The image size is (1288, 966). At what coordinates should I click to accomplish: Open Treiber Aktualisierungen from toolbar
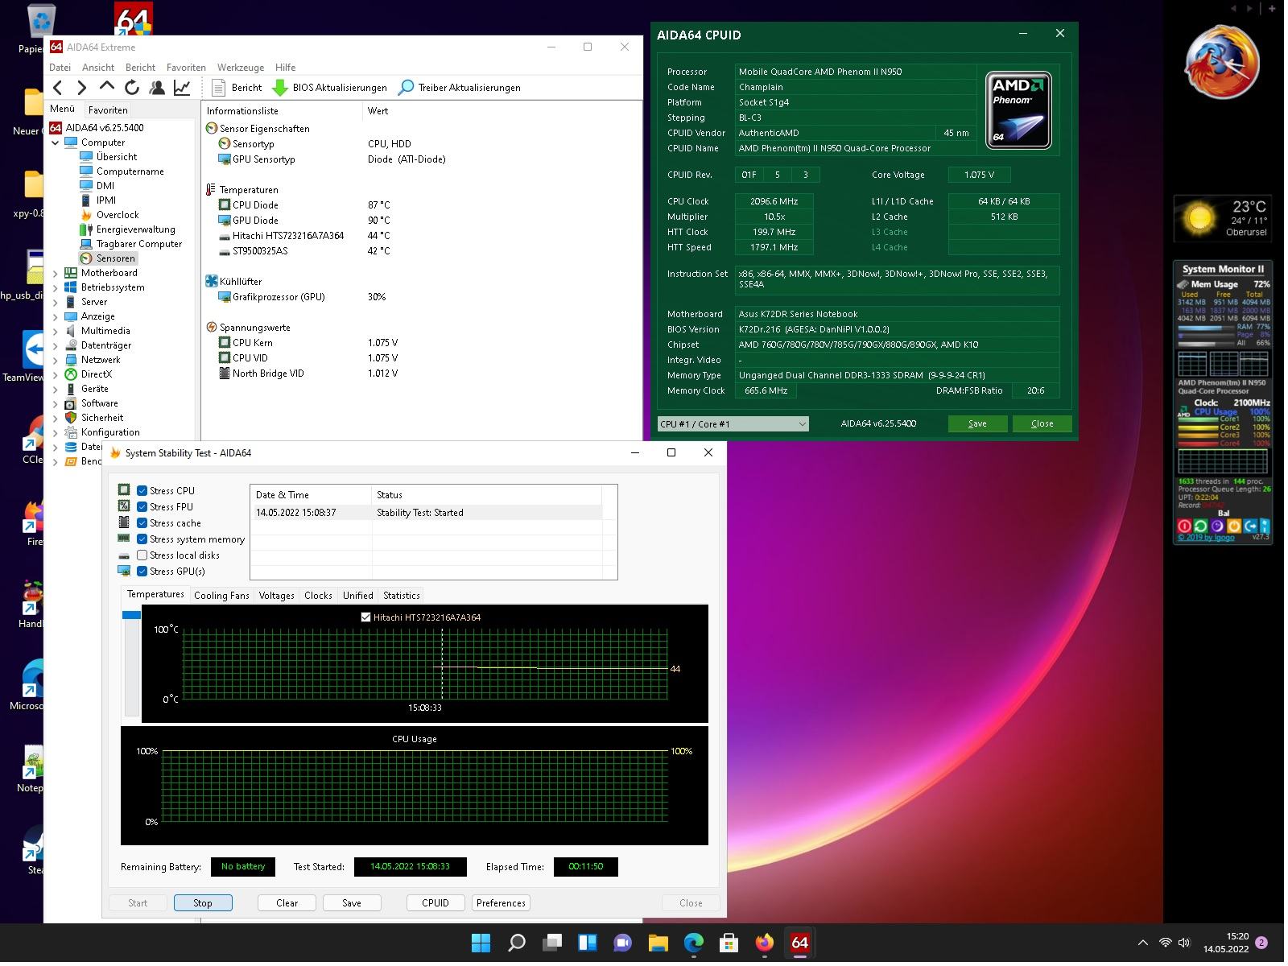(460, 88)
